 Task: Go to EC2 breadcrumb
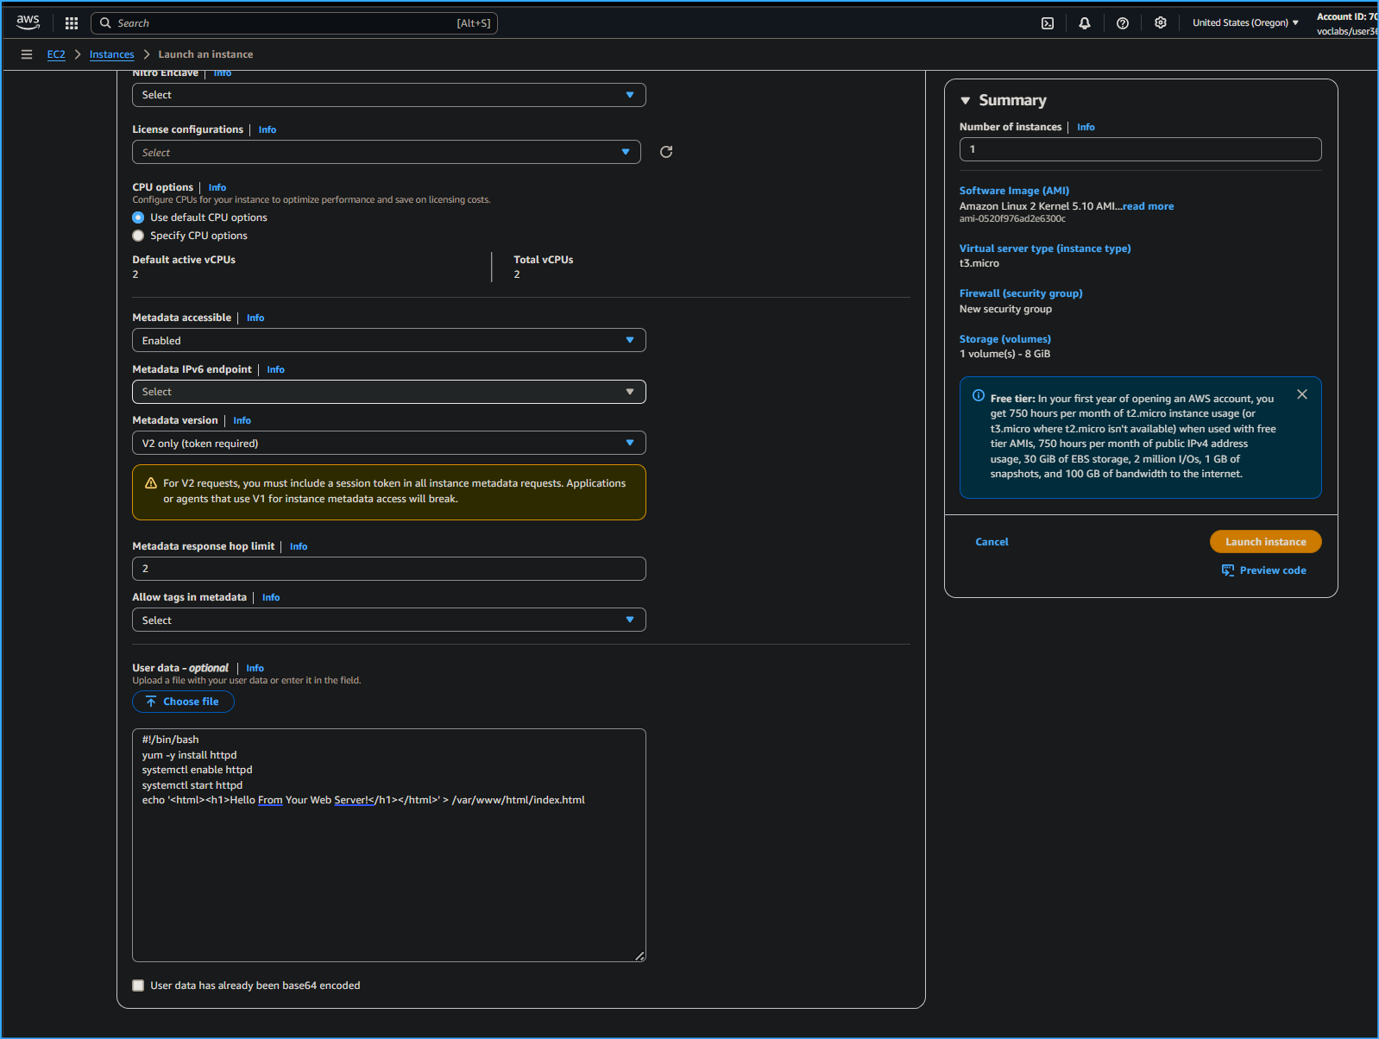click(x=56, y=54)
